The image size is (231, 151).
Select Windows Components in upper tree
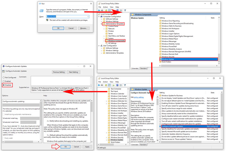click(116, 41)
